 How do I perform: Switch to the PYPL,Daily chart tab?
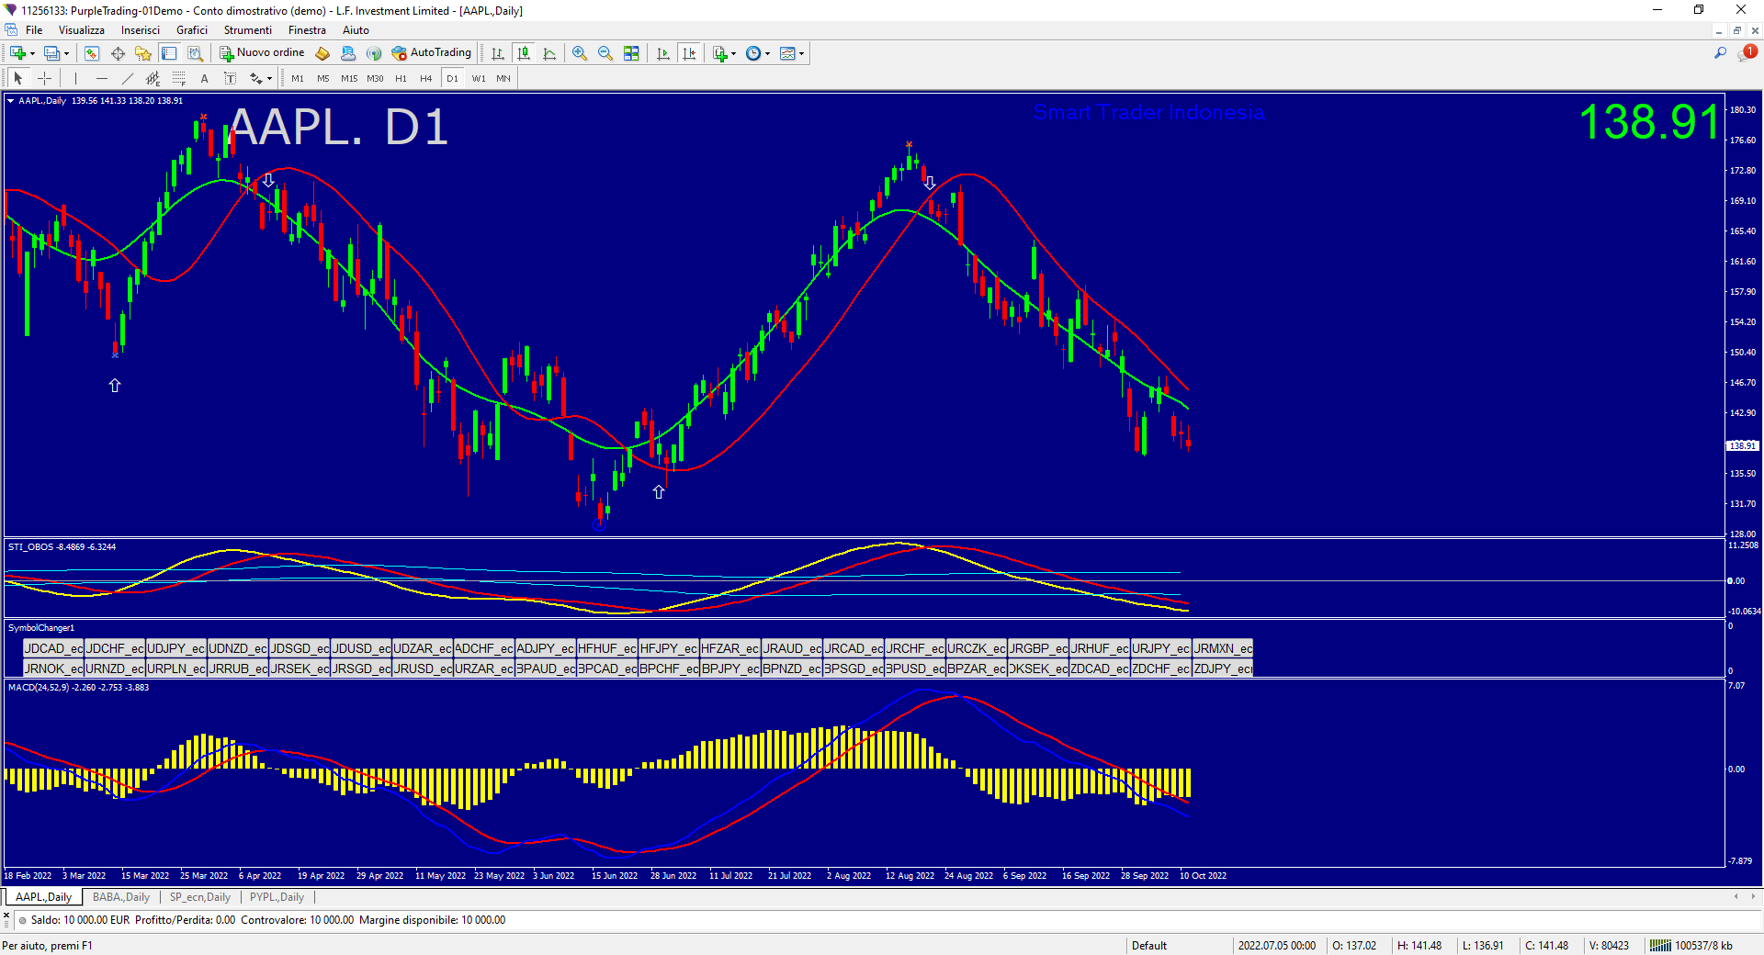(277, 897)
